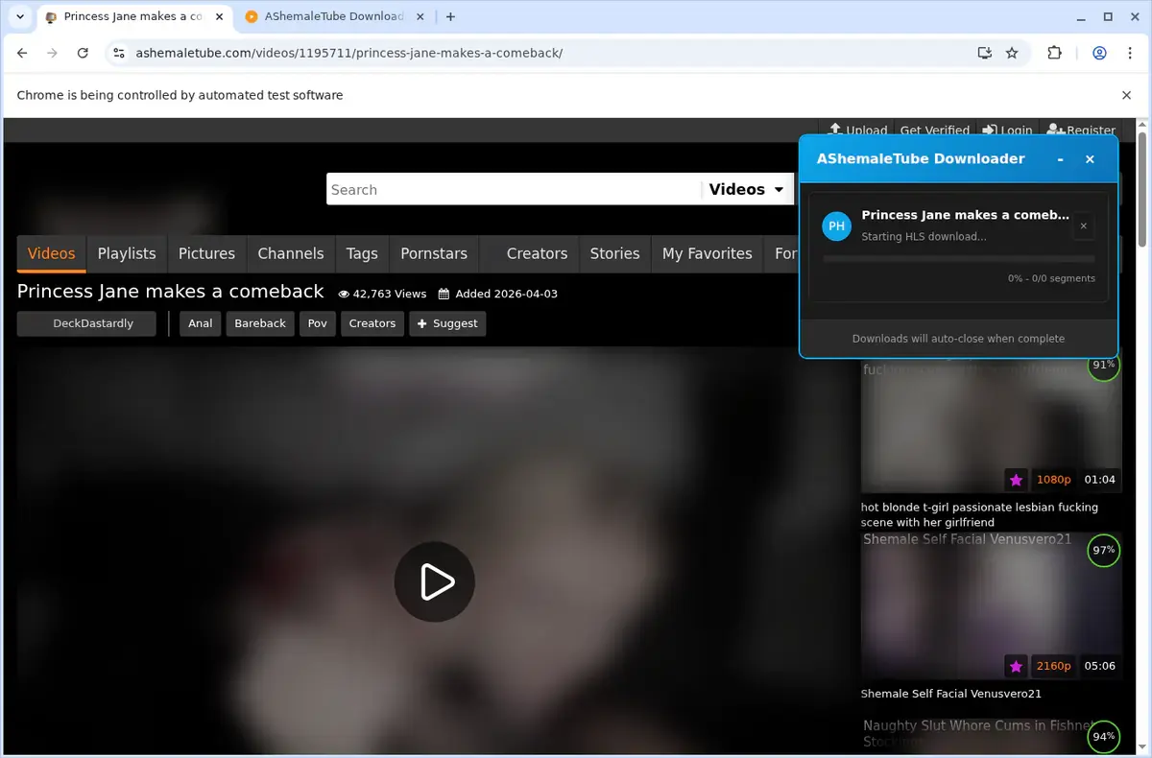
Task: Open the 'hot blonde t-girl passionate' video title link
Action: tap(979, 514)
